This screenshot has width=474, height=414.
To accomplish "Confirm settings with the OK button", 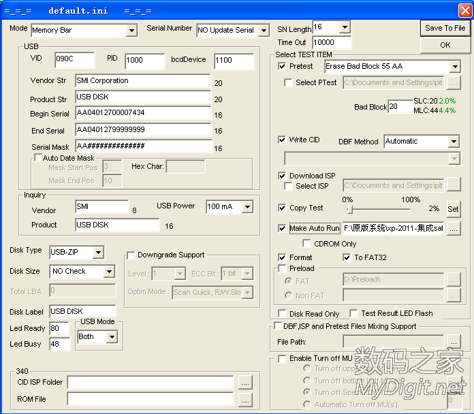I will tap(445, 45).
